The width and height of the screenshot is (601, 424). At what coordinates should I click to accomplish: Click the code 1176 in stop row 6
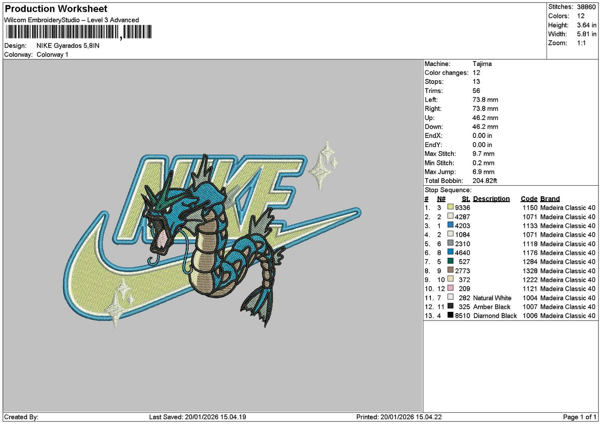click(530, 252)
